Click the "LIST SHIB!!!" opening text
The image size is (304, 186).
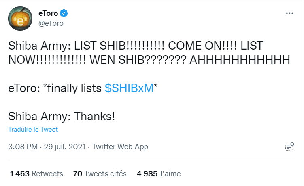click(119, 46)
